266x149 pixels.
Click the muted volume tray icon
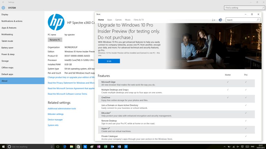point(238,147)
